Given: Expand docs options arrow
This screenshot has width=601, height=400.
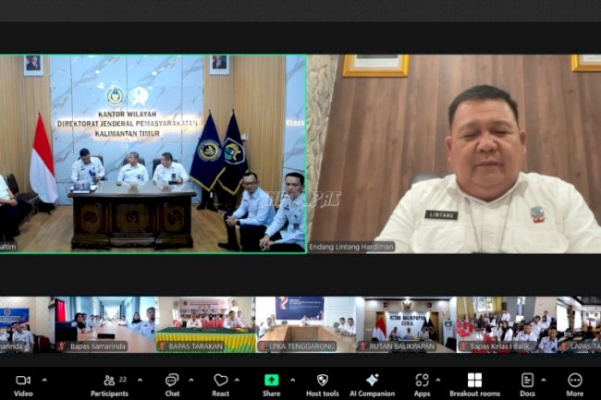Looking at the screenshot, I should click(544, 380).
